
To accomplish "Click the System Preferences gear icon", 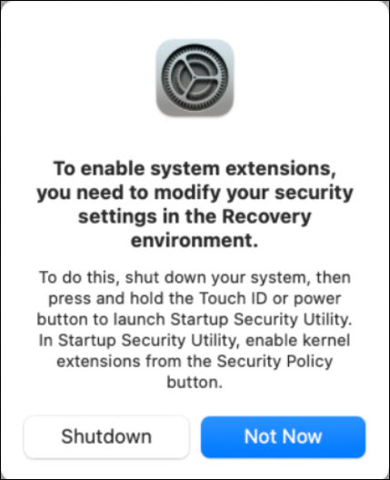I will pyautogui.click(x=195, y=78).
